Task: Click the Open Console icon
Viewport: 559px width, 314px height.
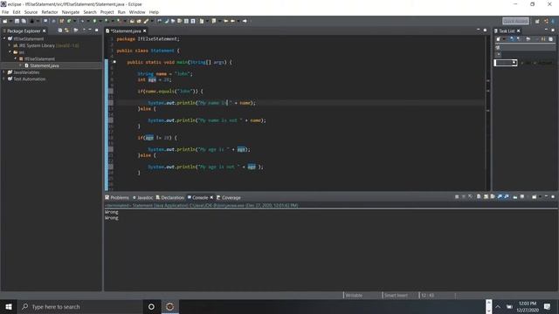Action: pos(534,196)
